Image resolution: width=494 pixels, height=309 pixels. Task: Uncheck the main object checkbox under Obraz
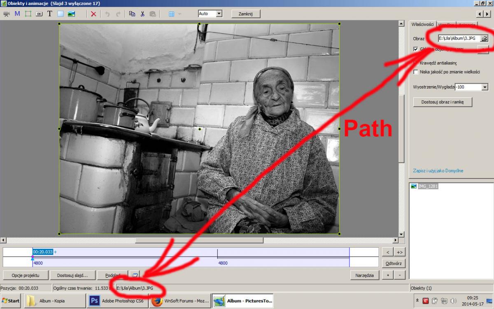(416, 49)
